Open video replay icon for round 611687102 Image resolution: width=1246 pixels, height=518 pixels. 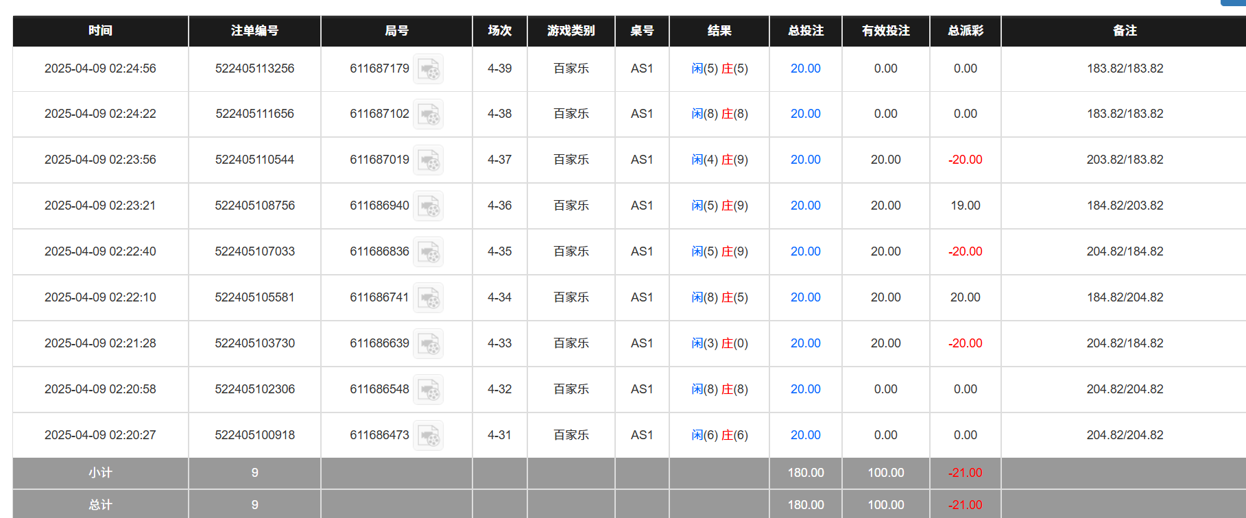[428, 114]
